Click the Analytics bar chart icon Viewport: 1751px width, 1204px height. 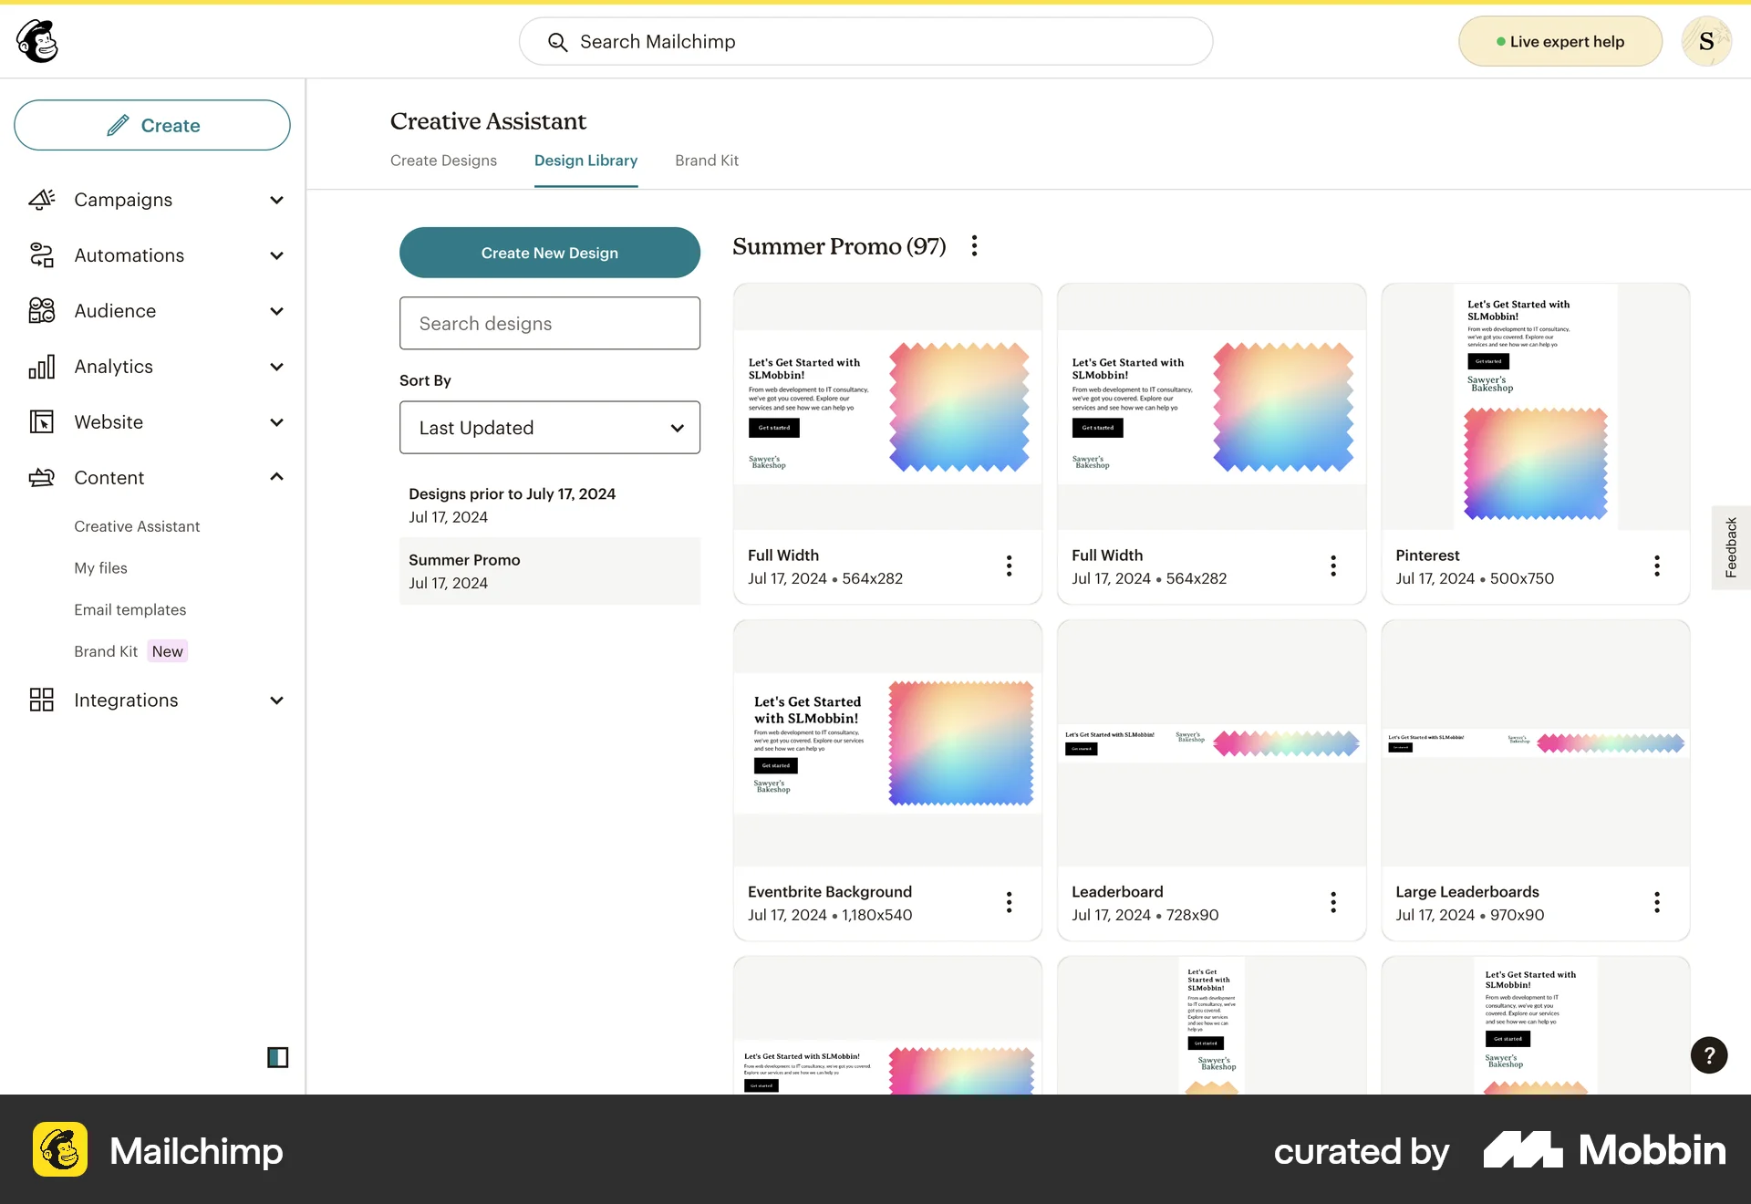(x=42, y=367)
